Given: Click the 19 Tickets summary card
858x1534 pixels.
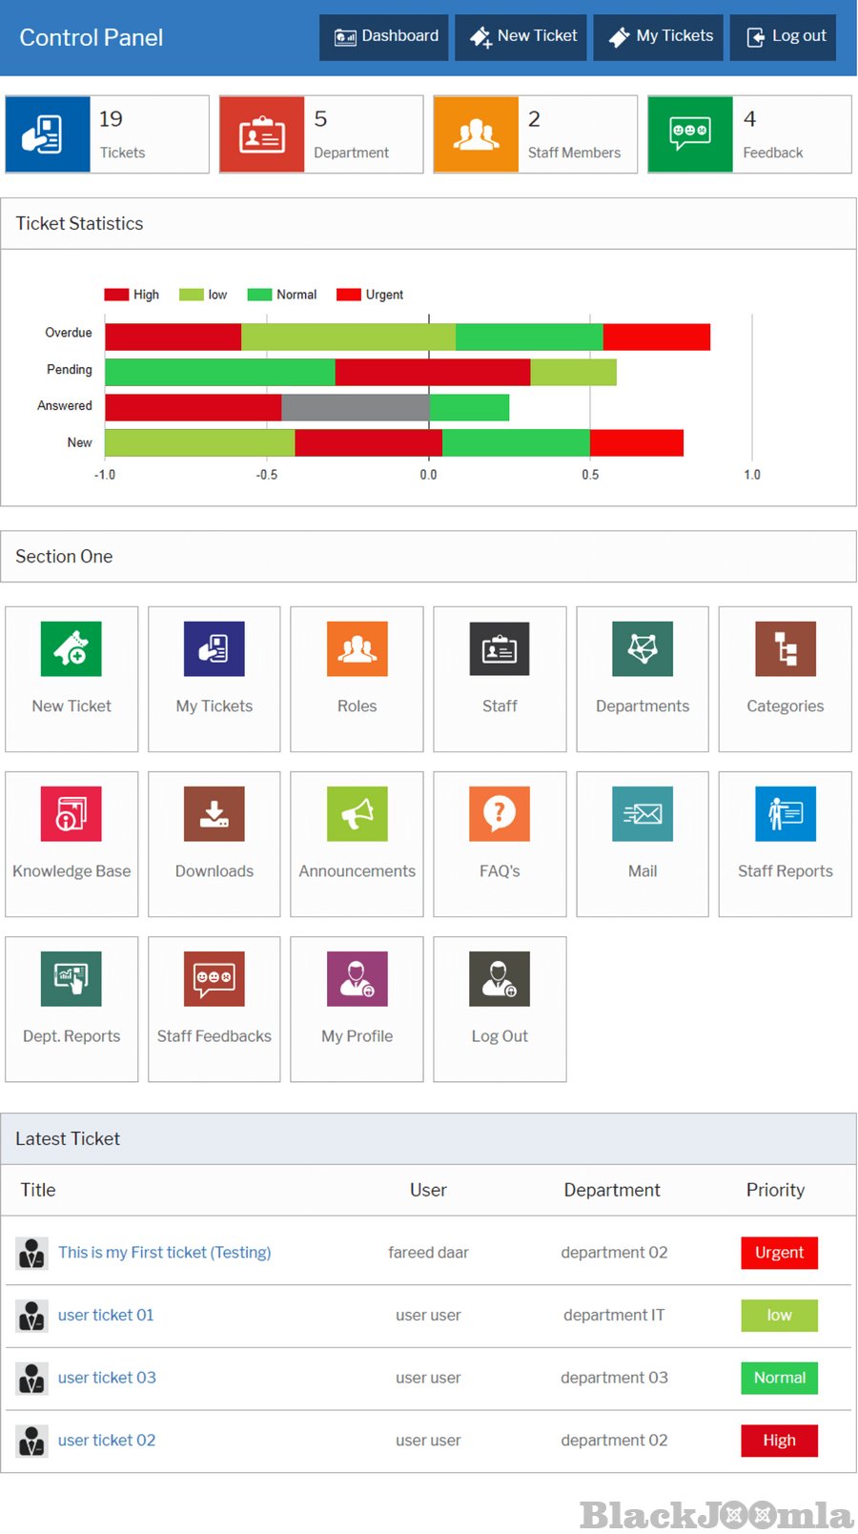Looking at the screenshot, I should [107, 134].
